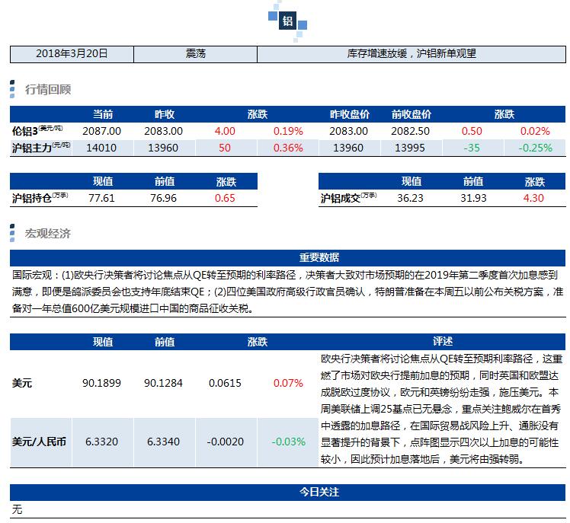This screenshot has height=523, width=570.
Task: Select the 沪铝成交 change 4.30
Action: coord(533,198)
